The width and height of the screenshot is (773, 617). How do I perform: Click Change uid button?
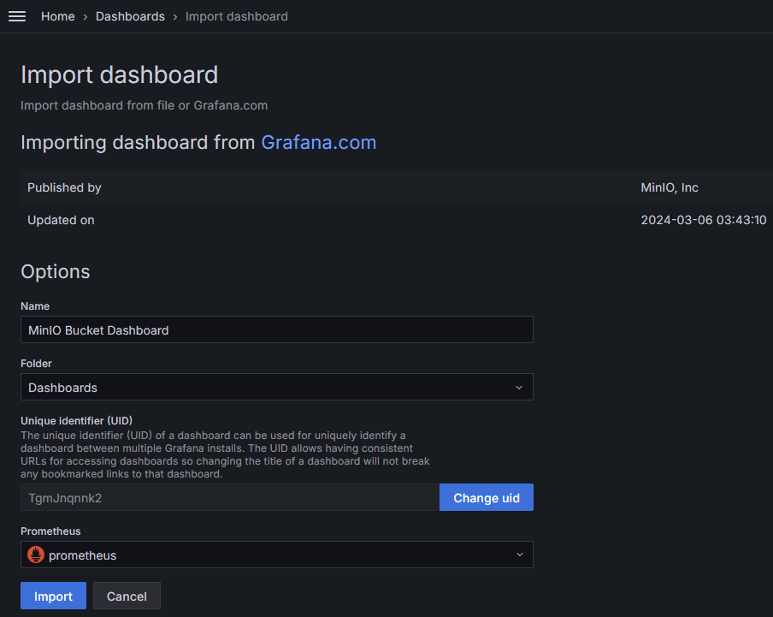tap(486, 497)
